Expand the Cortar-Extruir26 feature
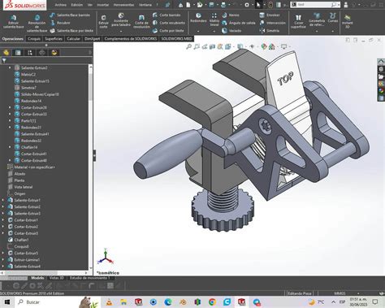Image resolution: width=385 pixels, height=308 pixels. click(10, 107)
